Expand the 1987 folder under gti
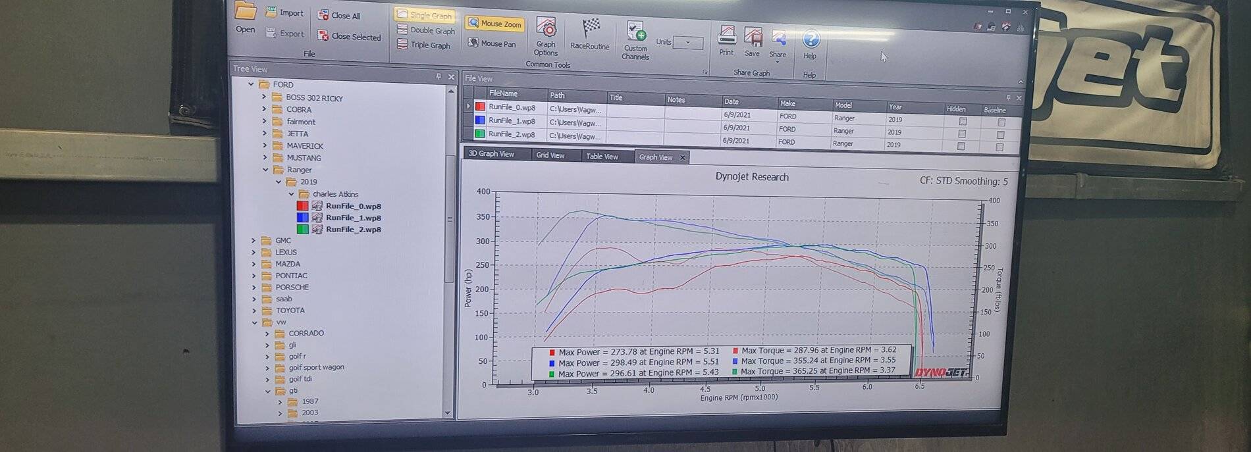 [280, 401]
